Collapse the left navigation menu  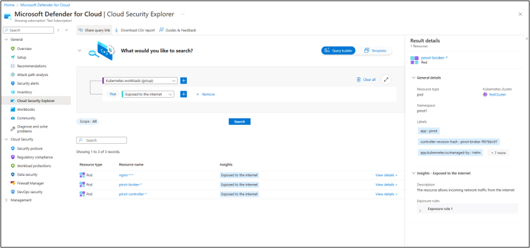[x=66, y=30]
